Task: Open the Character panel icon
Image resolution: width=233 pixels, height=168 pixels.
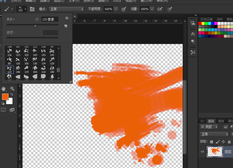Action: coord(193,34)
